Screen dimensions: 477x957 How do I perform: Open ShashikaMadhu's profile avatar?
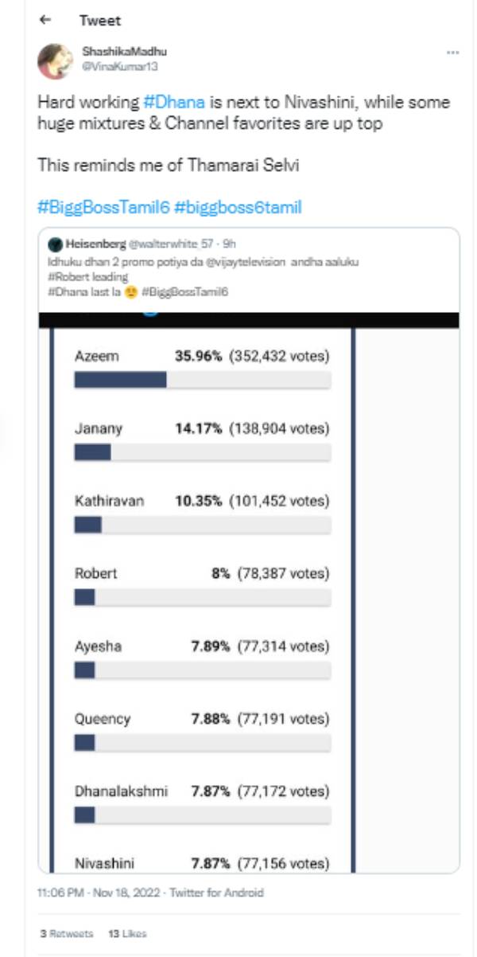(56, 61)
